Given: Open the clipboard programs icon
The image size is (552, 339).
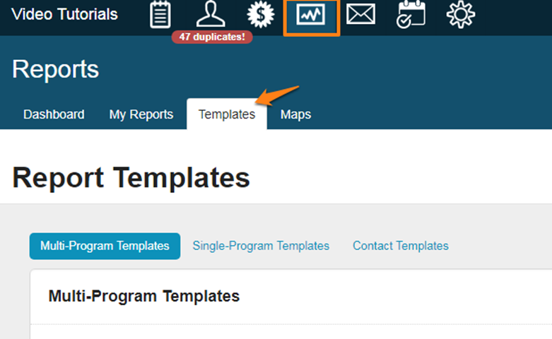Looking at the screenshot, I should pos(161,14).
